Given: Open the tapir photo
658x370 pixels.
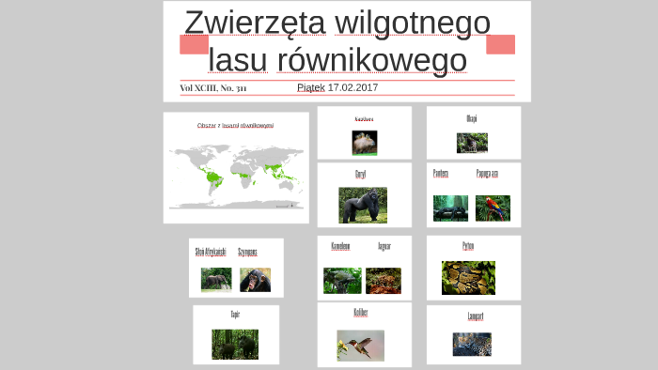Looking at the screenshot, I should (x=235, y=345).
